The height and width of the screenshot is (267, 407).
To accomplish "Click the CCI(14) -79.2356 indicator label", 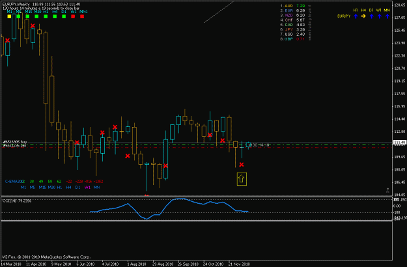I will [x=17, y=201].
